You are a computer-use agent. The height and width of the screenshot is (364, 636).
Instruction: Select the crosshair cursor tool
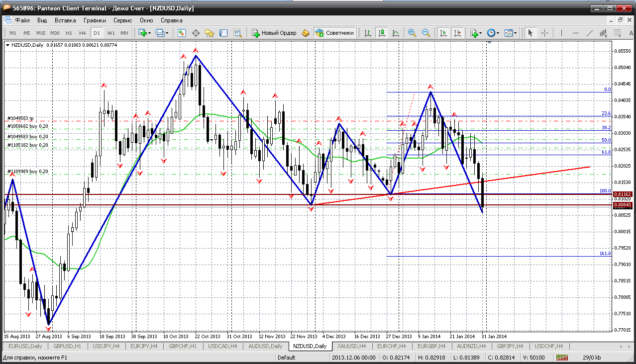click(545, 33)
